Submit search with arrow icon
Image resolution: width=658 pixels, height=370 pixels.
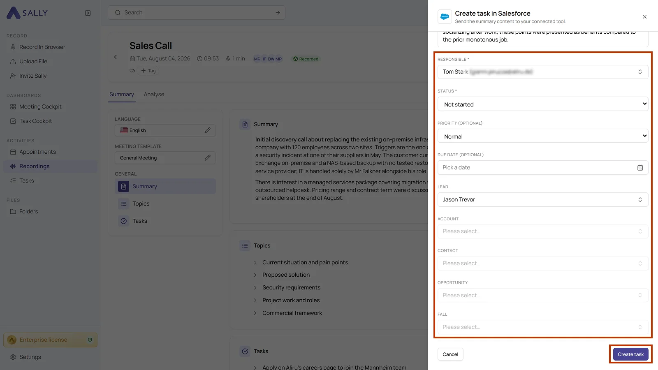click(x=278, y=13)
